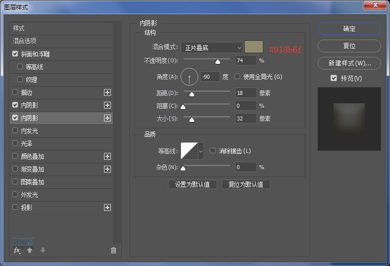Click the angle dial control

point(189,77)
